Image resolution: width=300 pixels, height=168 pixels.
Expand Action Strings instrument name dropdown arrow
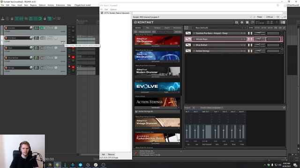pos(194,51)
